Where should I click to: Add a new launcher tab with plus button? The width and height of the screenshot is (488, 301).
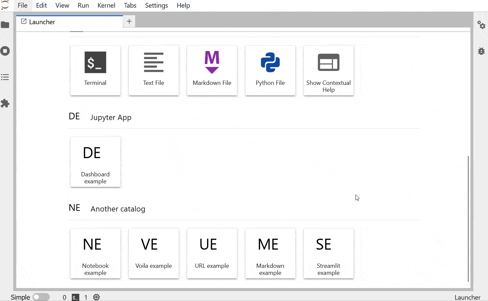point(129,22)
